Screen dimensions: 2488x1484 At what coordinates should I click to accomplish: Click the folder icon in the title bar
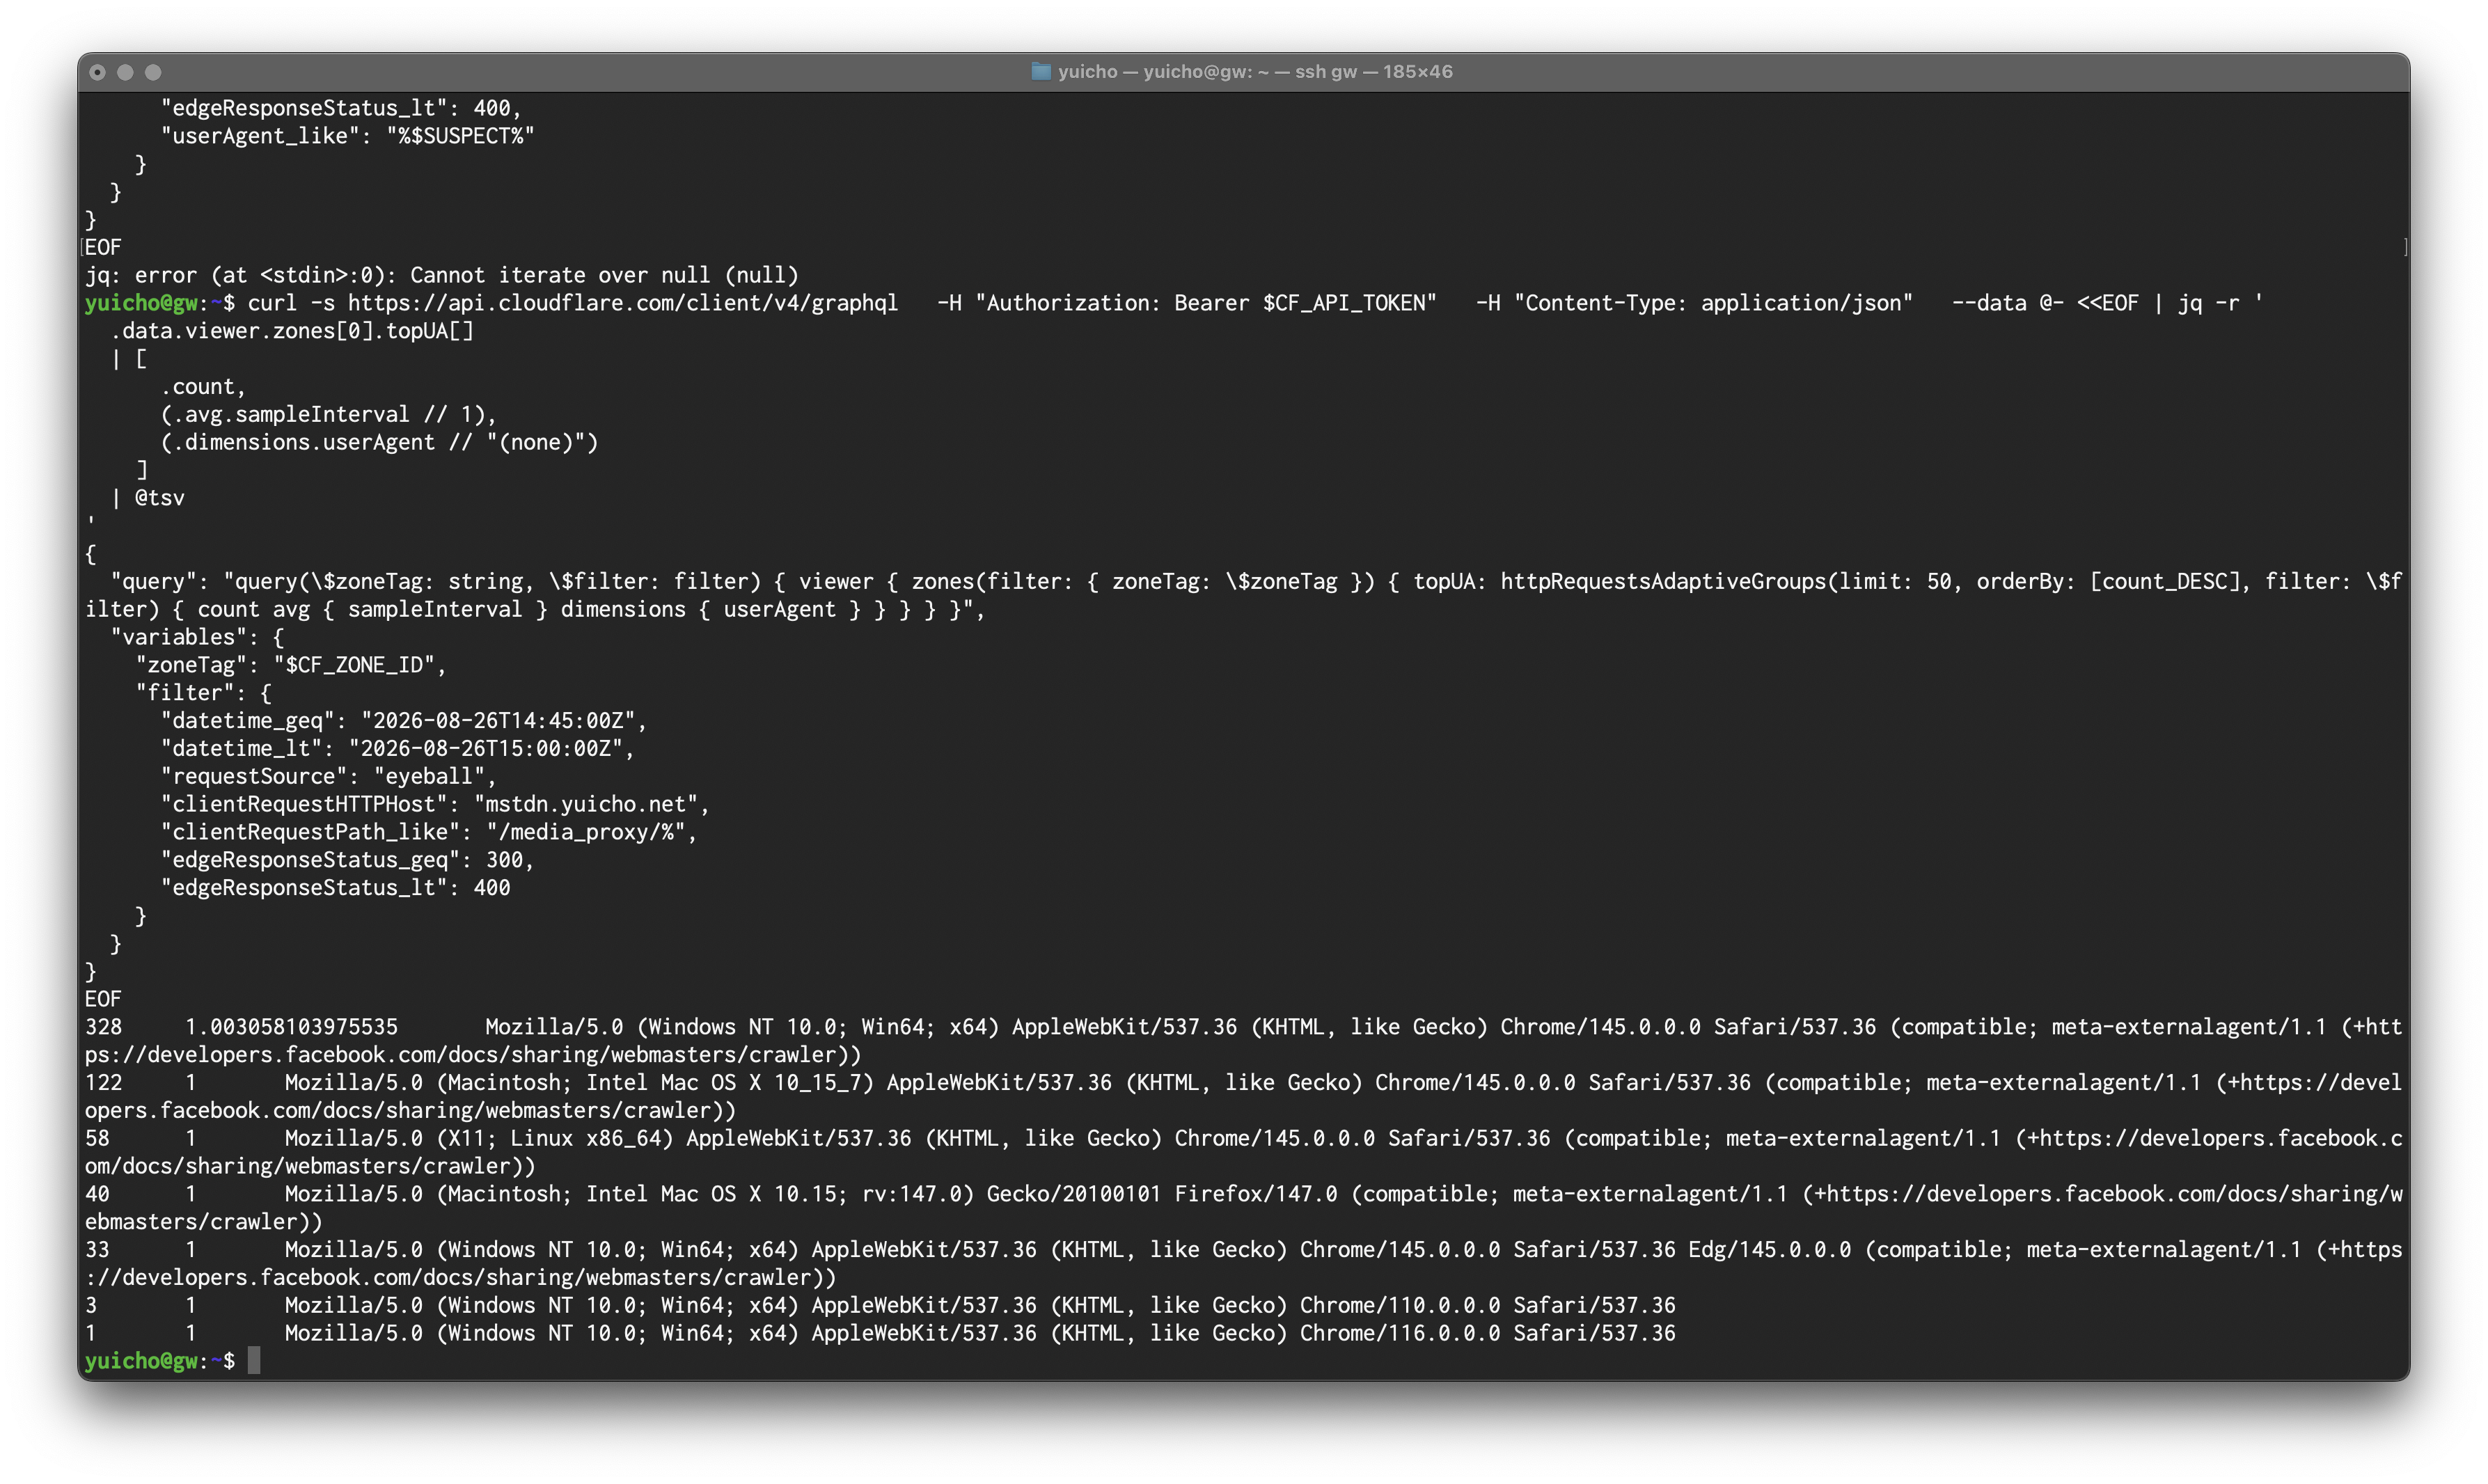tap(1041, 71)
